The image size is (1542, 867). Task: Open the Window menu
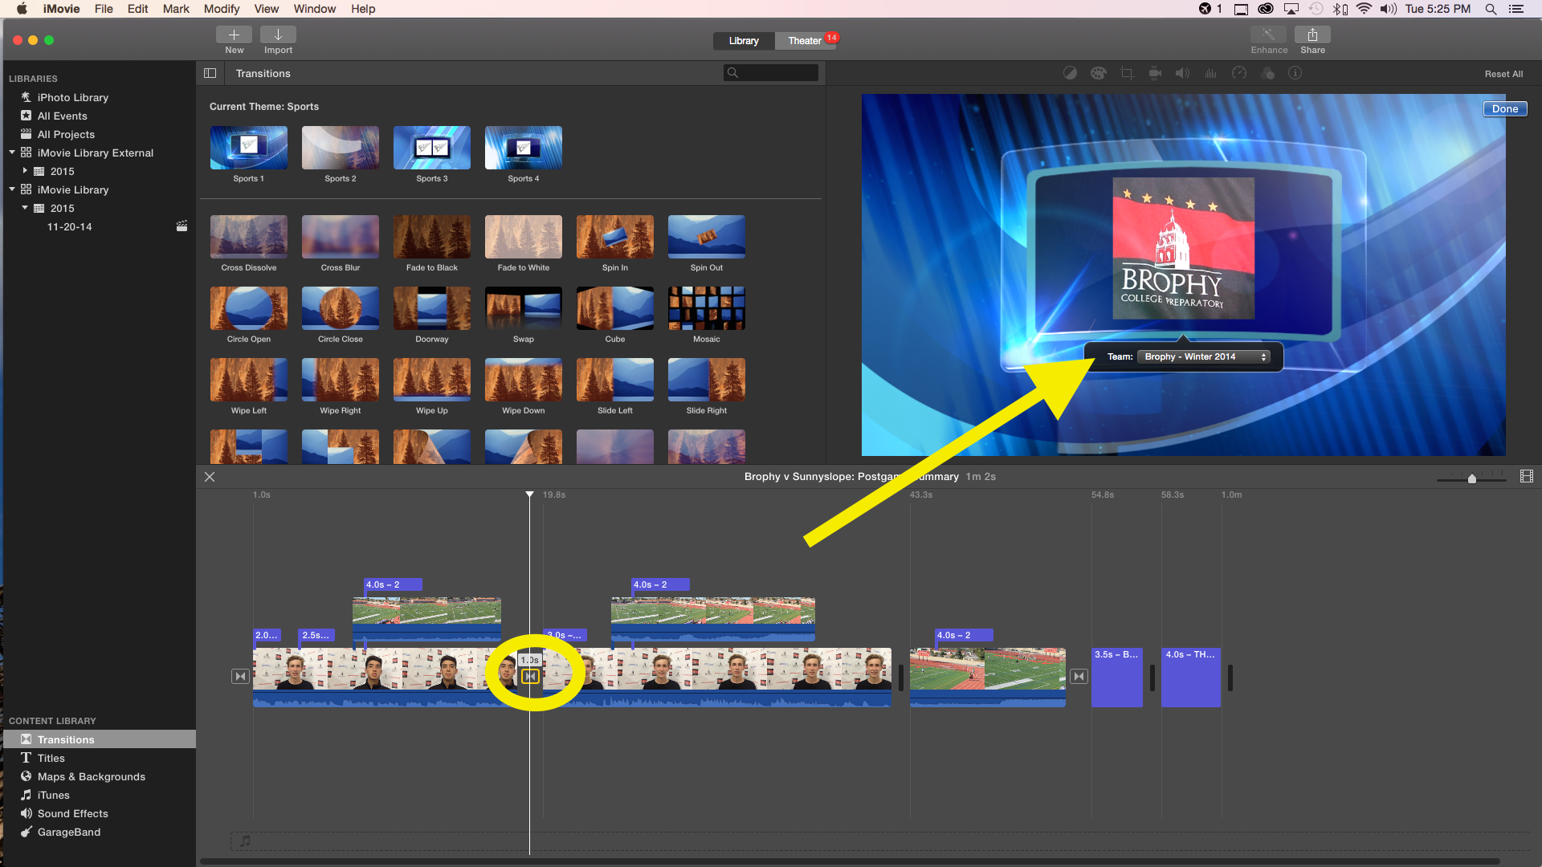pyautogui.click(x=314, y=9)
